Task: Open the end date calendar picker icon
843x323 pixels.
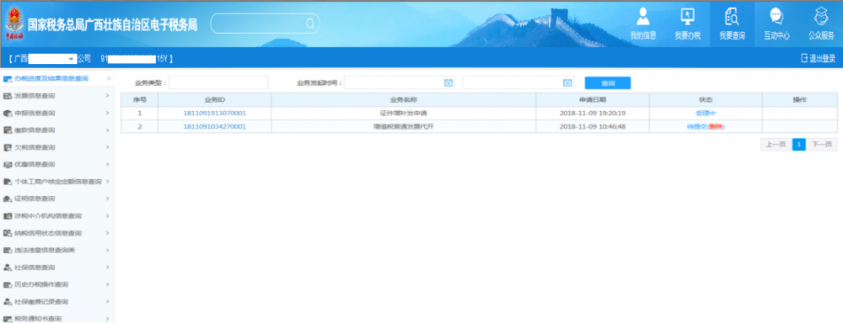Action: (567, 82)
